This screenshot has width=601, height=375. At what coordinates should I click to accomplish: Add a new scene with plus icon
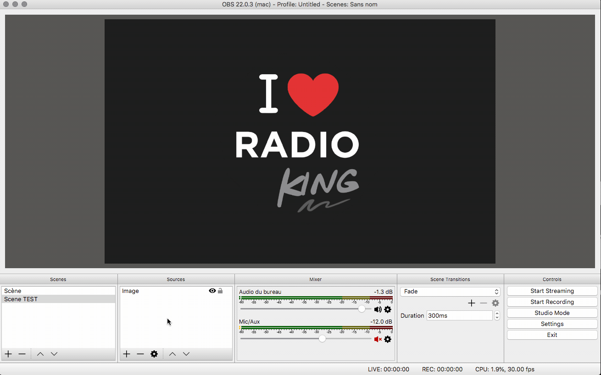click(x=8, y=354)
